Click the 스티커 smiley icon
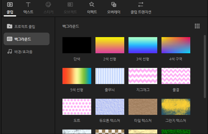 coord(48,4)
